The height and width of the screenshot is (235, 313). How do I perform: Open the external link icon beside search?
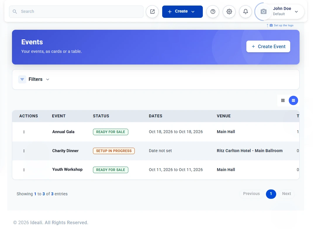tap(152, 12)
